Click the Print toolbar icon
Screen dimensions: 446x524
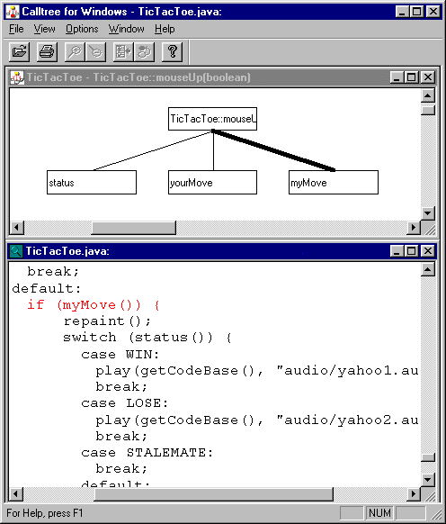click(x=47, y=52)
